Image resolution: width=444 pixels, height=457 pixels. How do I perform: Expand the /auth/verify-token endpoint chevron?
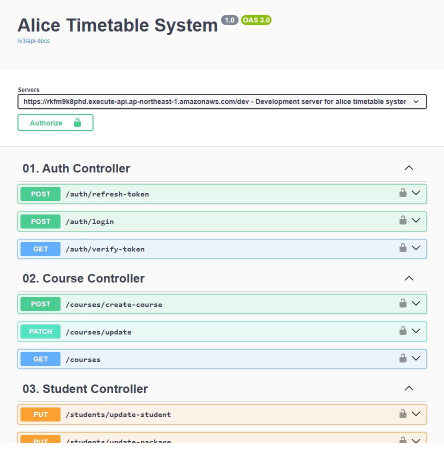(x=416, y=247)
